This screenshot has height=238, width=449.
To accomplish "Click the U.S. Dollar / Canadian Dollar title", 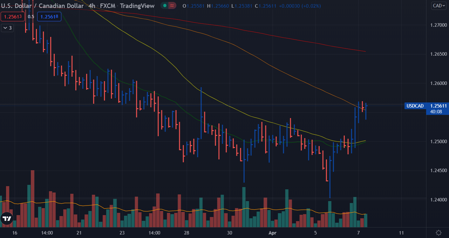I will click(x=43, y=6).
